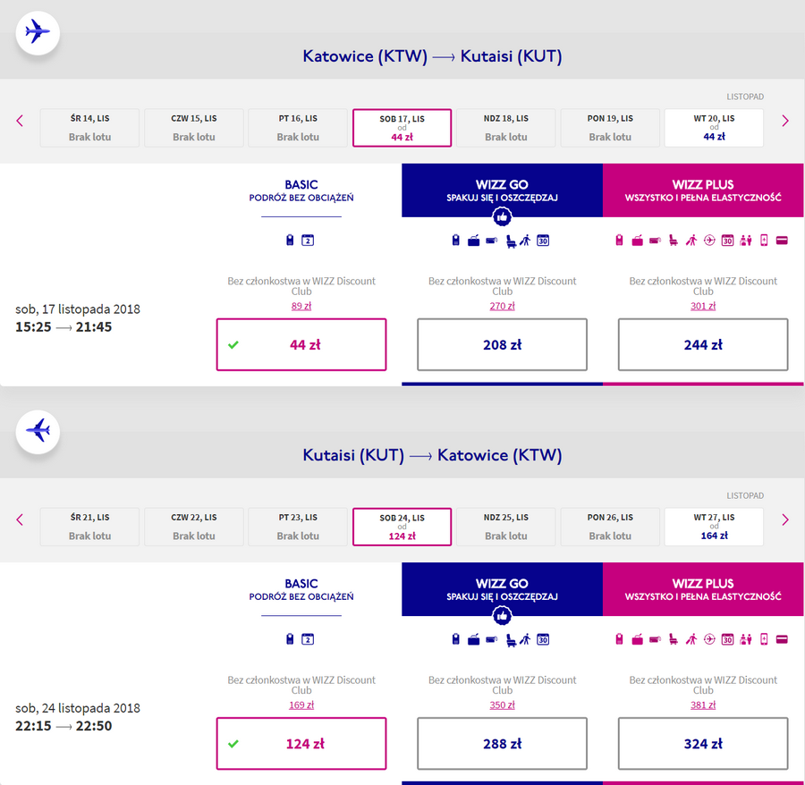Show earlier outbound dates with left arrow
805x785 pixels.
[20, 121]
